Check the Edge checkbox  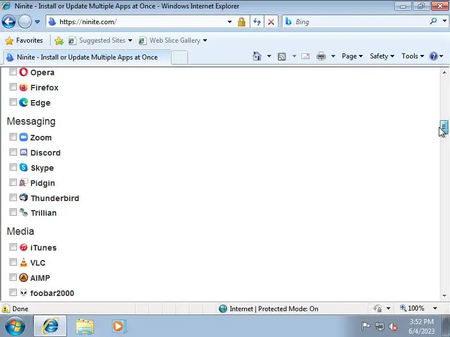pyautogui.click(x=13, y=102)
